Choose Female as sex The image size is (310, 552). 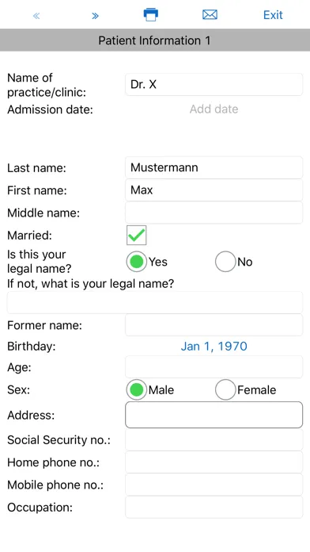225,389
